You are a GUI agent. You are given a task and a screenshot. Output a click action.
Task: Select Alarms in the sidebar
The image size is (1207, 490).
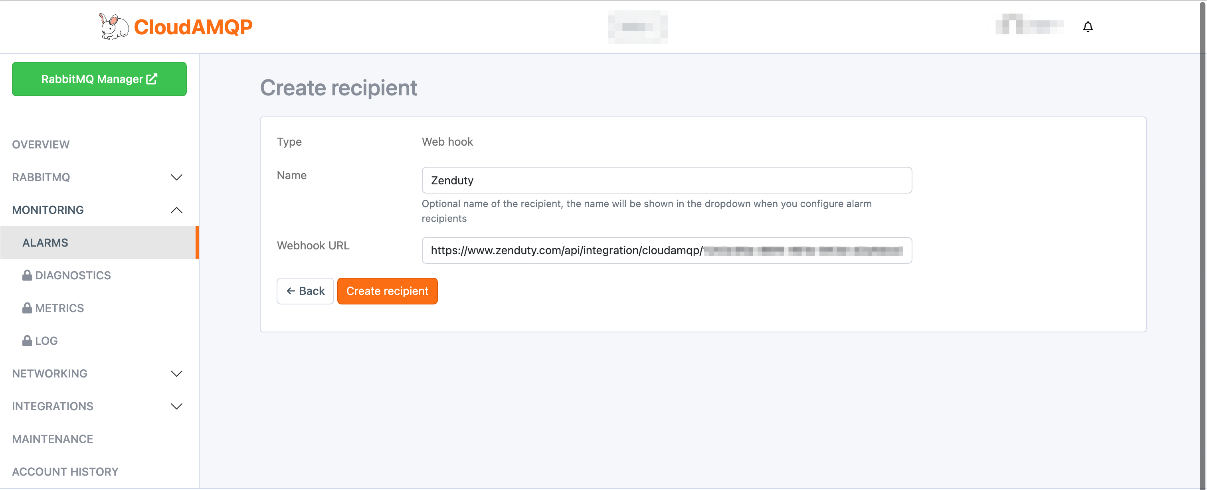tap(46, 243)
